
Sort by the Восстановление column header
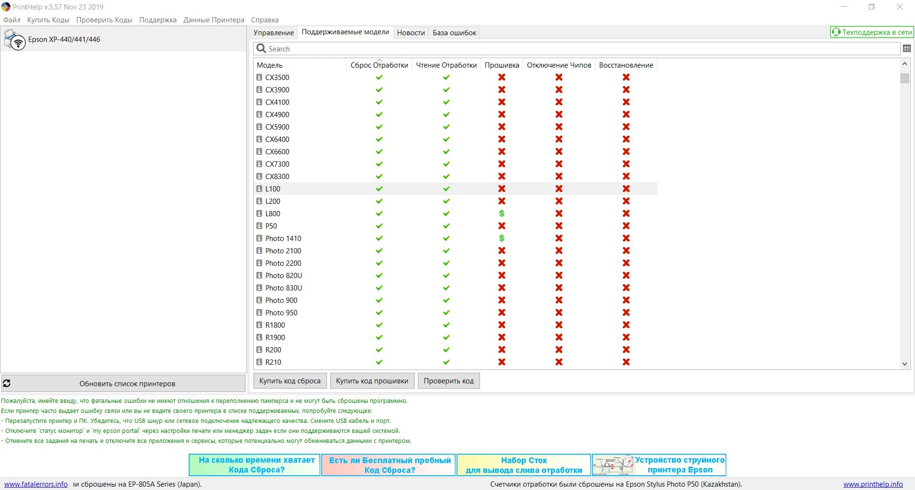pos(626,65)
